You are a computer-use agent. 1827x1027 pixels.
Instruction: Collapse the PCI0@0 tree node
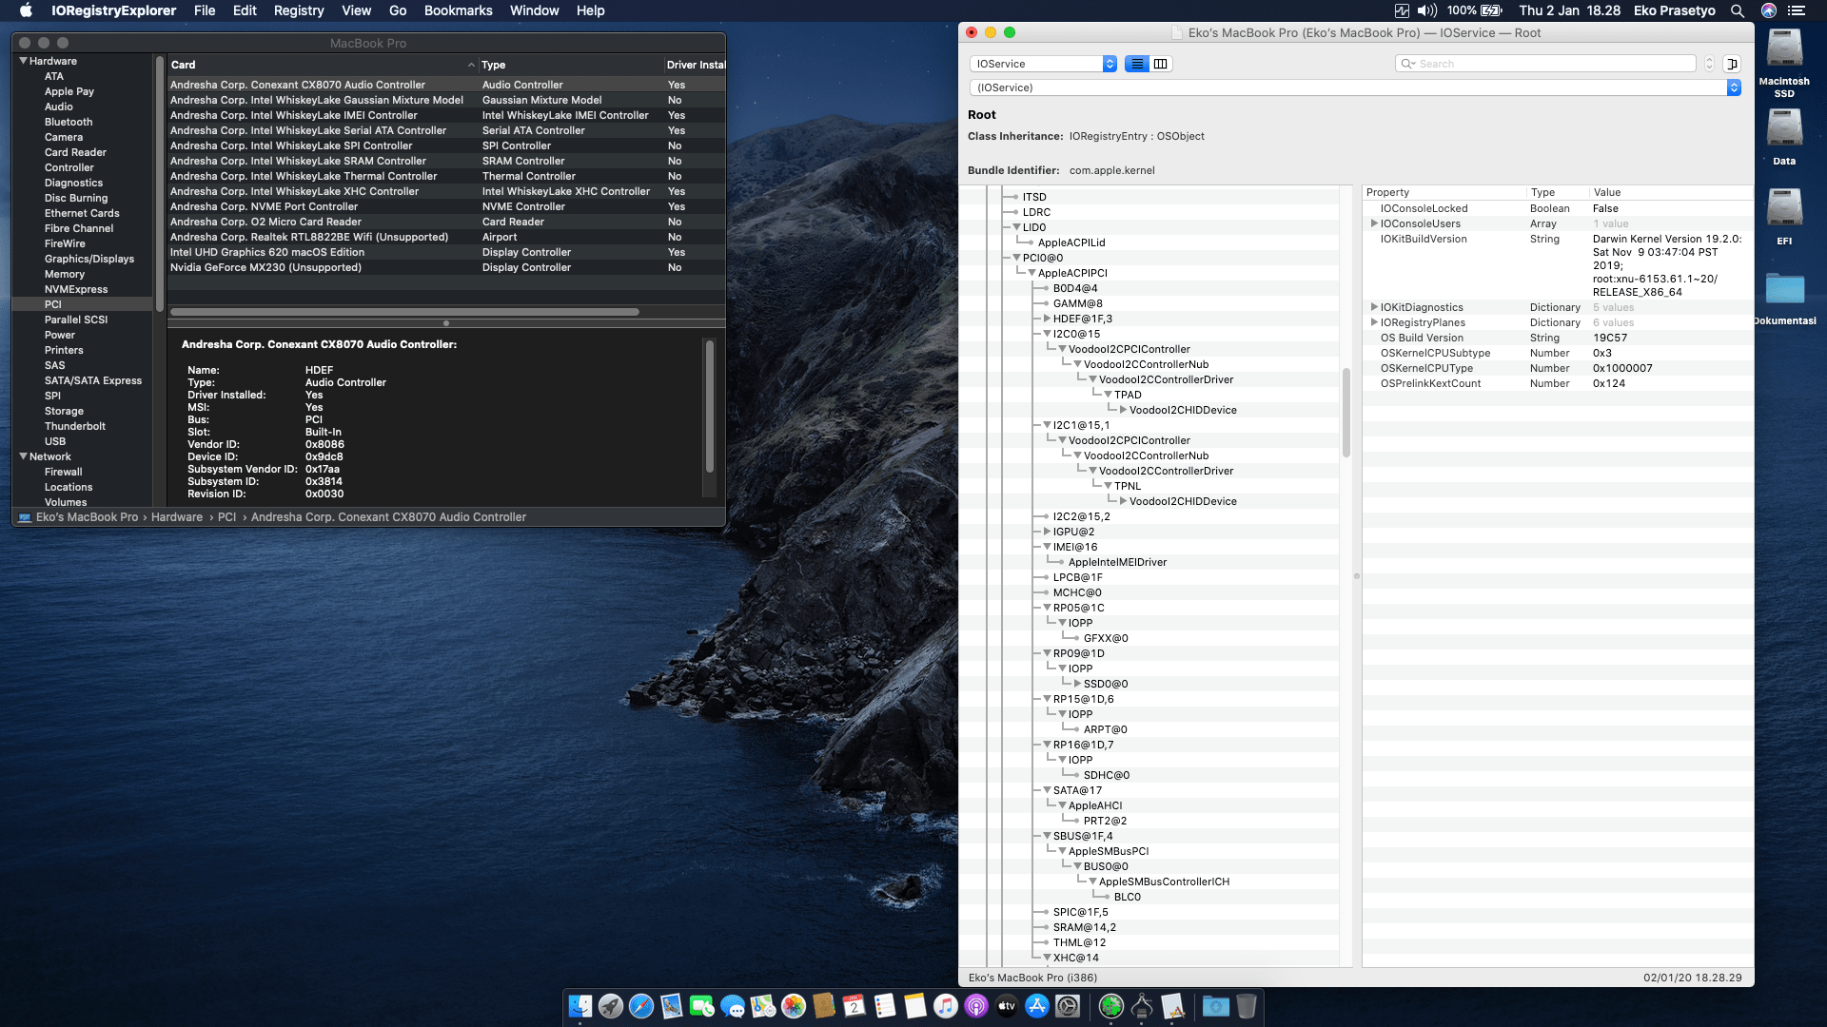click(x=1016, y=258)
